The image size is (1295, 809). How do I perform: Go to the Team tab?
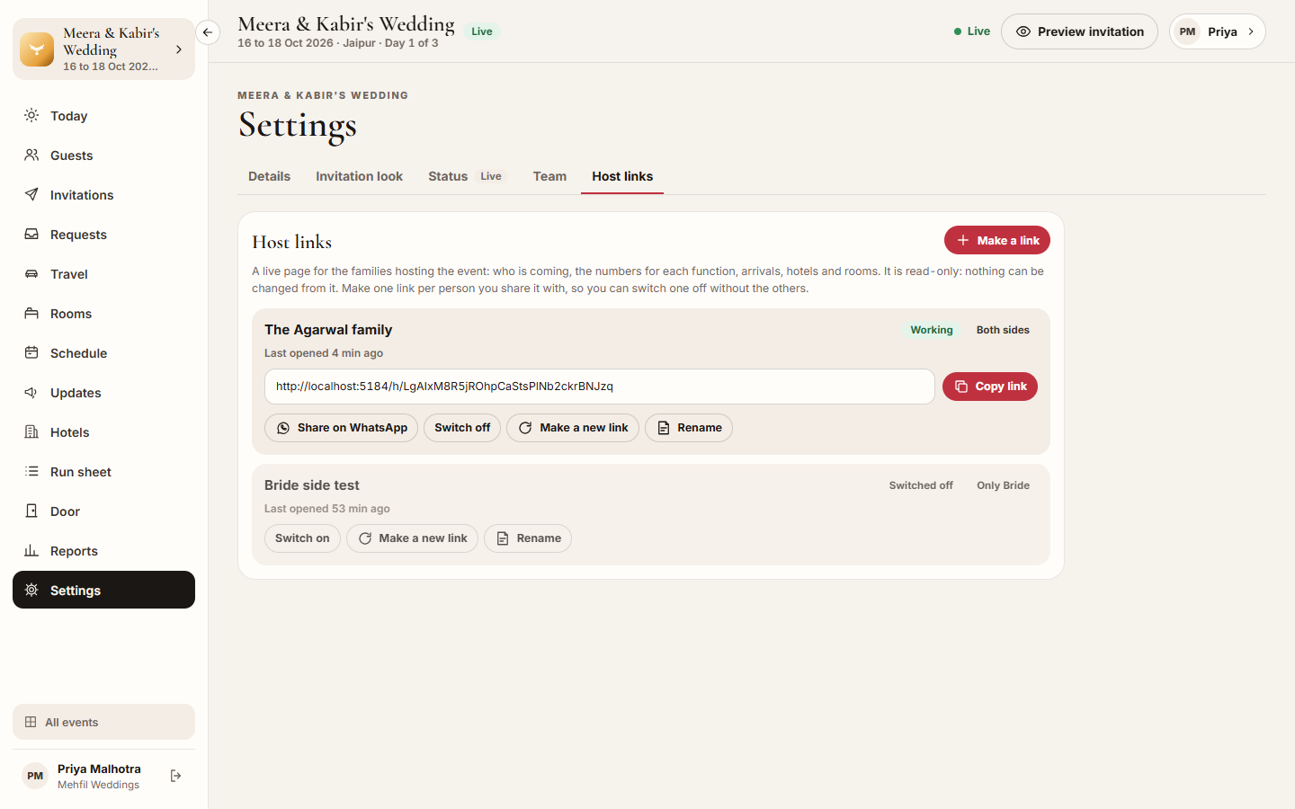[549, 176]
